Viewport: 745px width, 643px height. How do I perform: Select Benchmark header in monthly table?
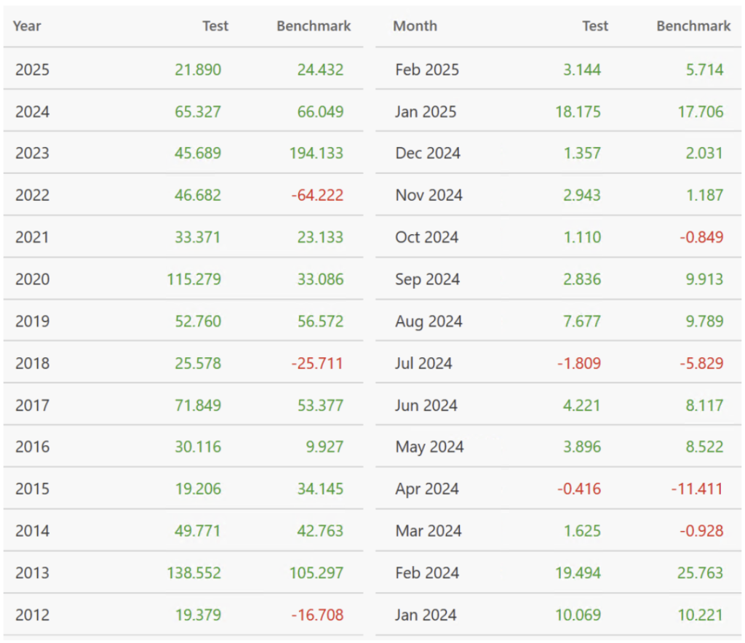coord(693,26)
